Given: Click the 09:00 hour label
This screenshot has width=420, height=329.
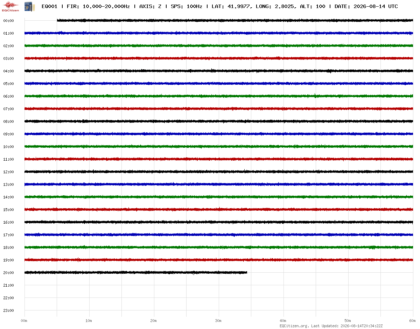Looking at the screenshot, I should click(x=8, y=134).
